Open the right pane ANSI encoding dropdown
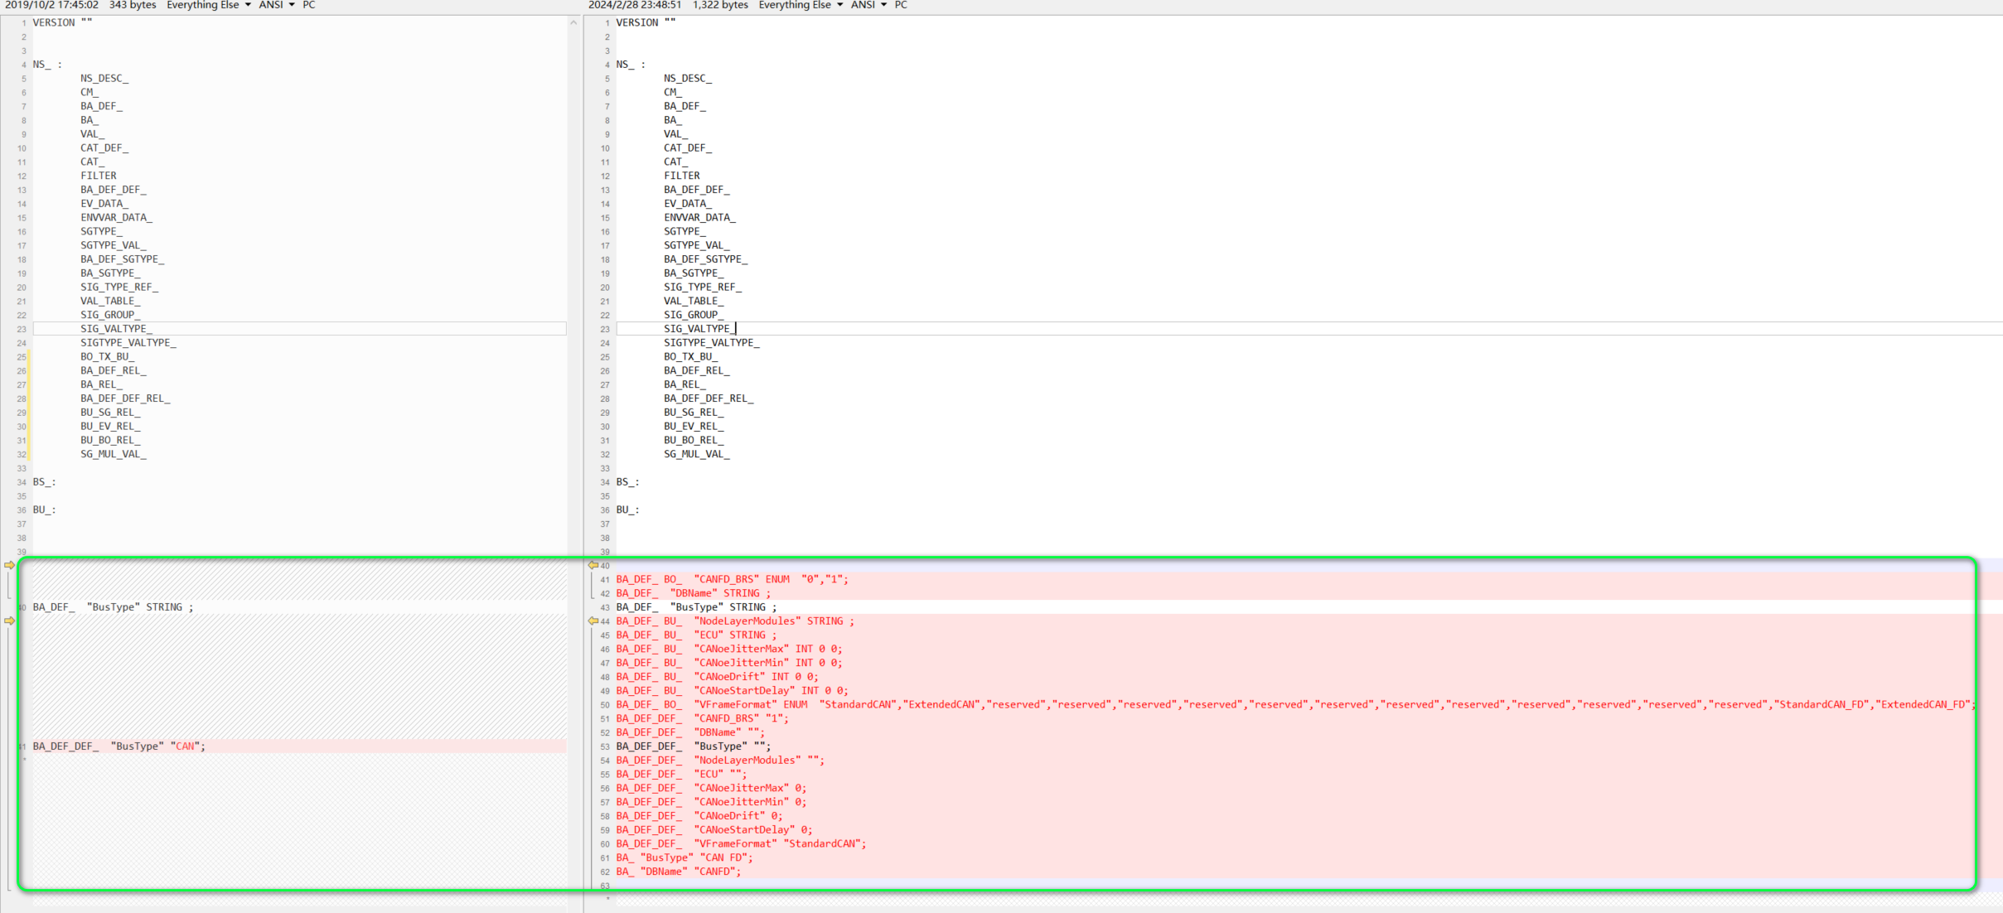The width and height of the screenshot is (2003, 913). tap(868, 5)
